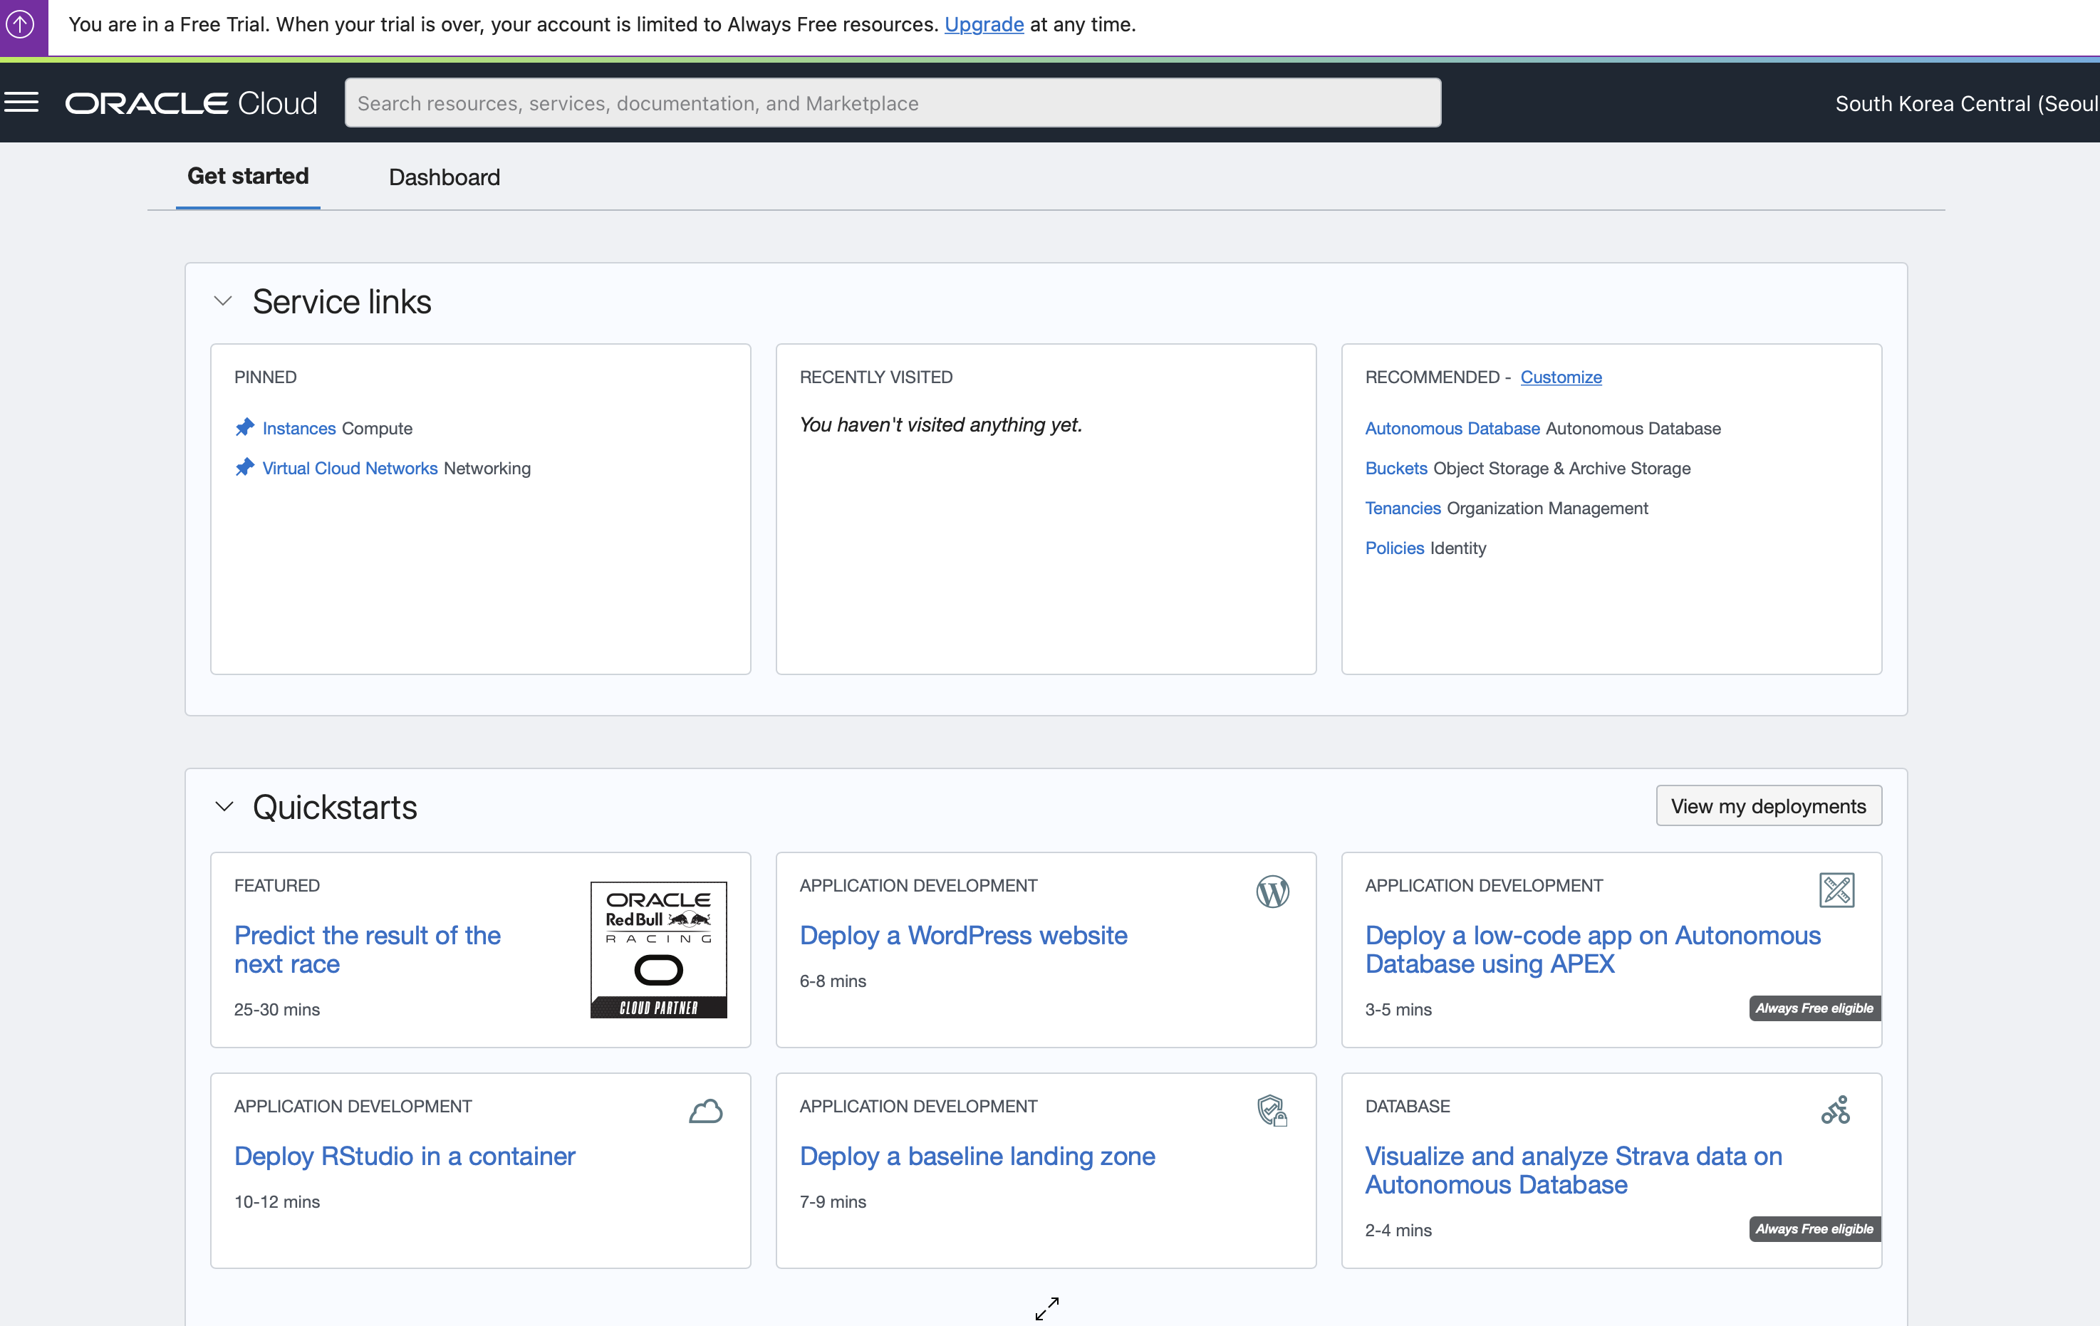Image resolution: width=2100 pixels, height=1326 pixels.
Task: Click the WordPress logo icon
Action: (x=1272, y=891)
